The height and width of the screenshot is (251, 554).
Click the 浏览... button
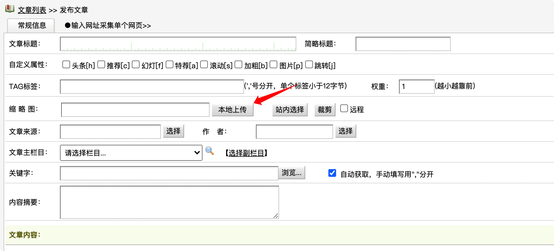292,173
